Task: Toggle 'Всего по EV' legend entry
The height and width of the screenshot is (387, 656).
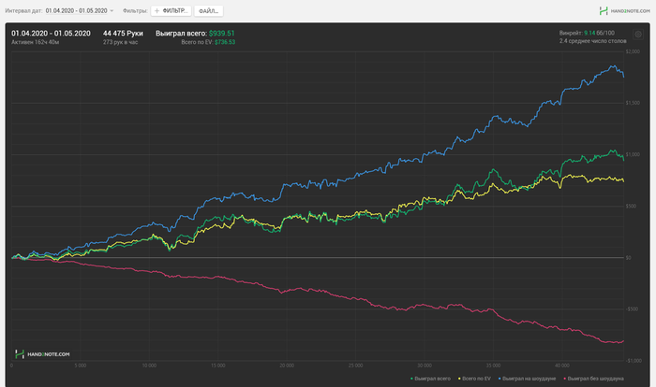Action: tap(474, 379)
